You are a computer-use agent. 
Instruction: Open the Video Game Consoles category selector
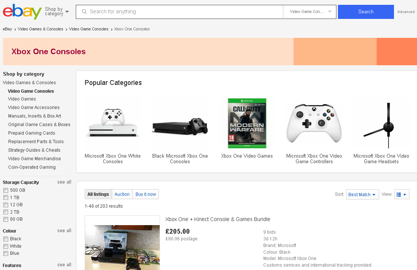tap(310, 12)
